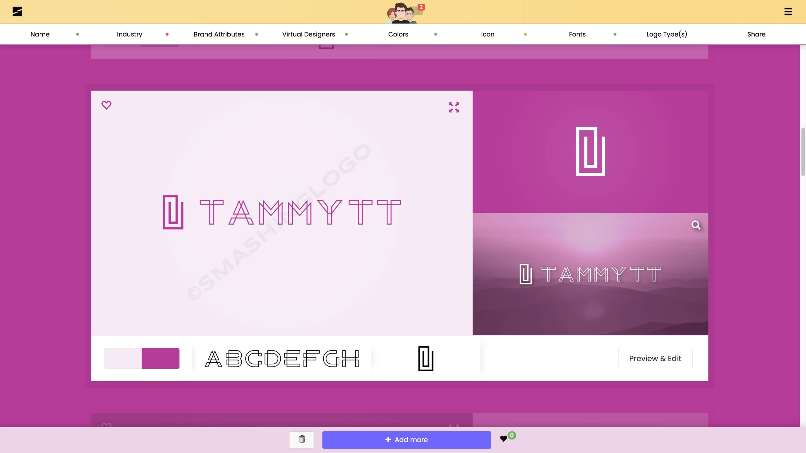Delete with the trash can button

pyautogui.click(x=302, y=439)
